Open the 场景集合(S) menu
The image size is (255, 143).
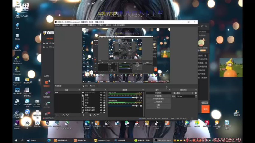pos(92,25)
